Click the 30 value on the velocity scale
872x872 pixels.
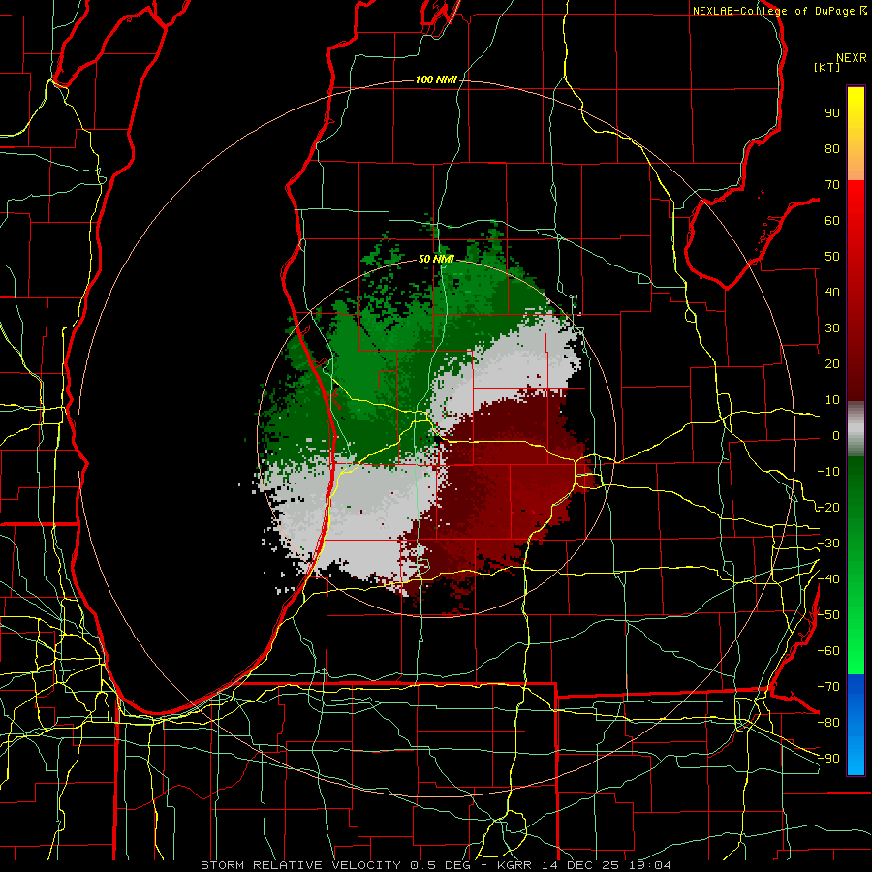(832, 328)
